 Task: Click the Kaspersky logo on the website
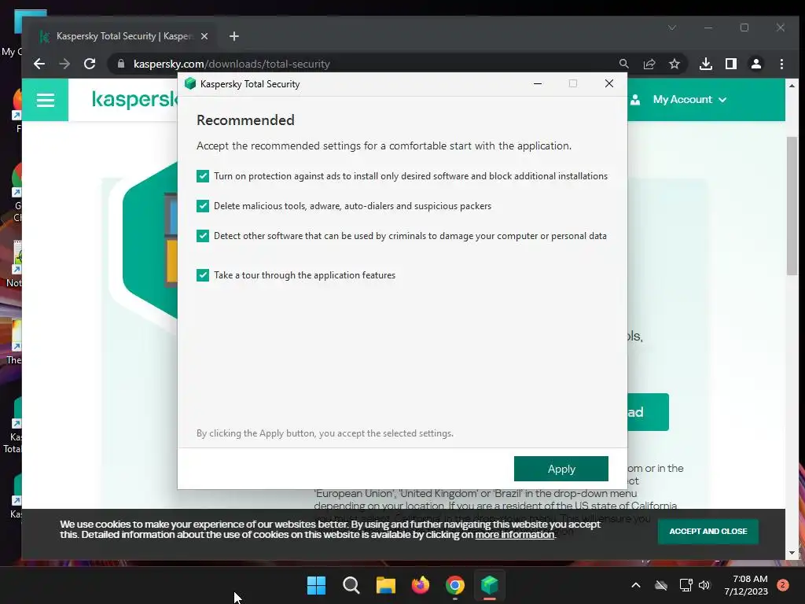coord(134,100)
